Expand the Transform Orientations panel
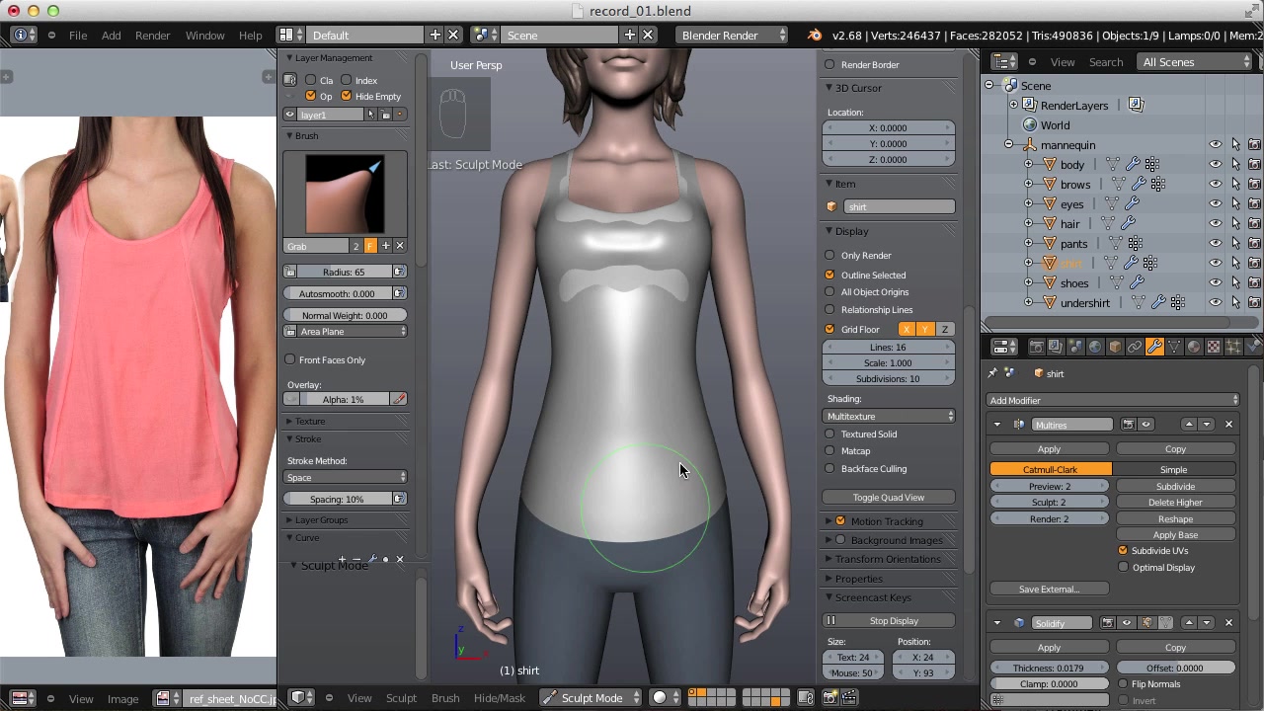The height and width of the screenshot is (711, 1264). coord(888,559)
